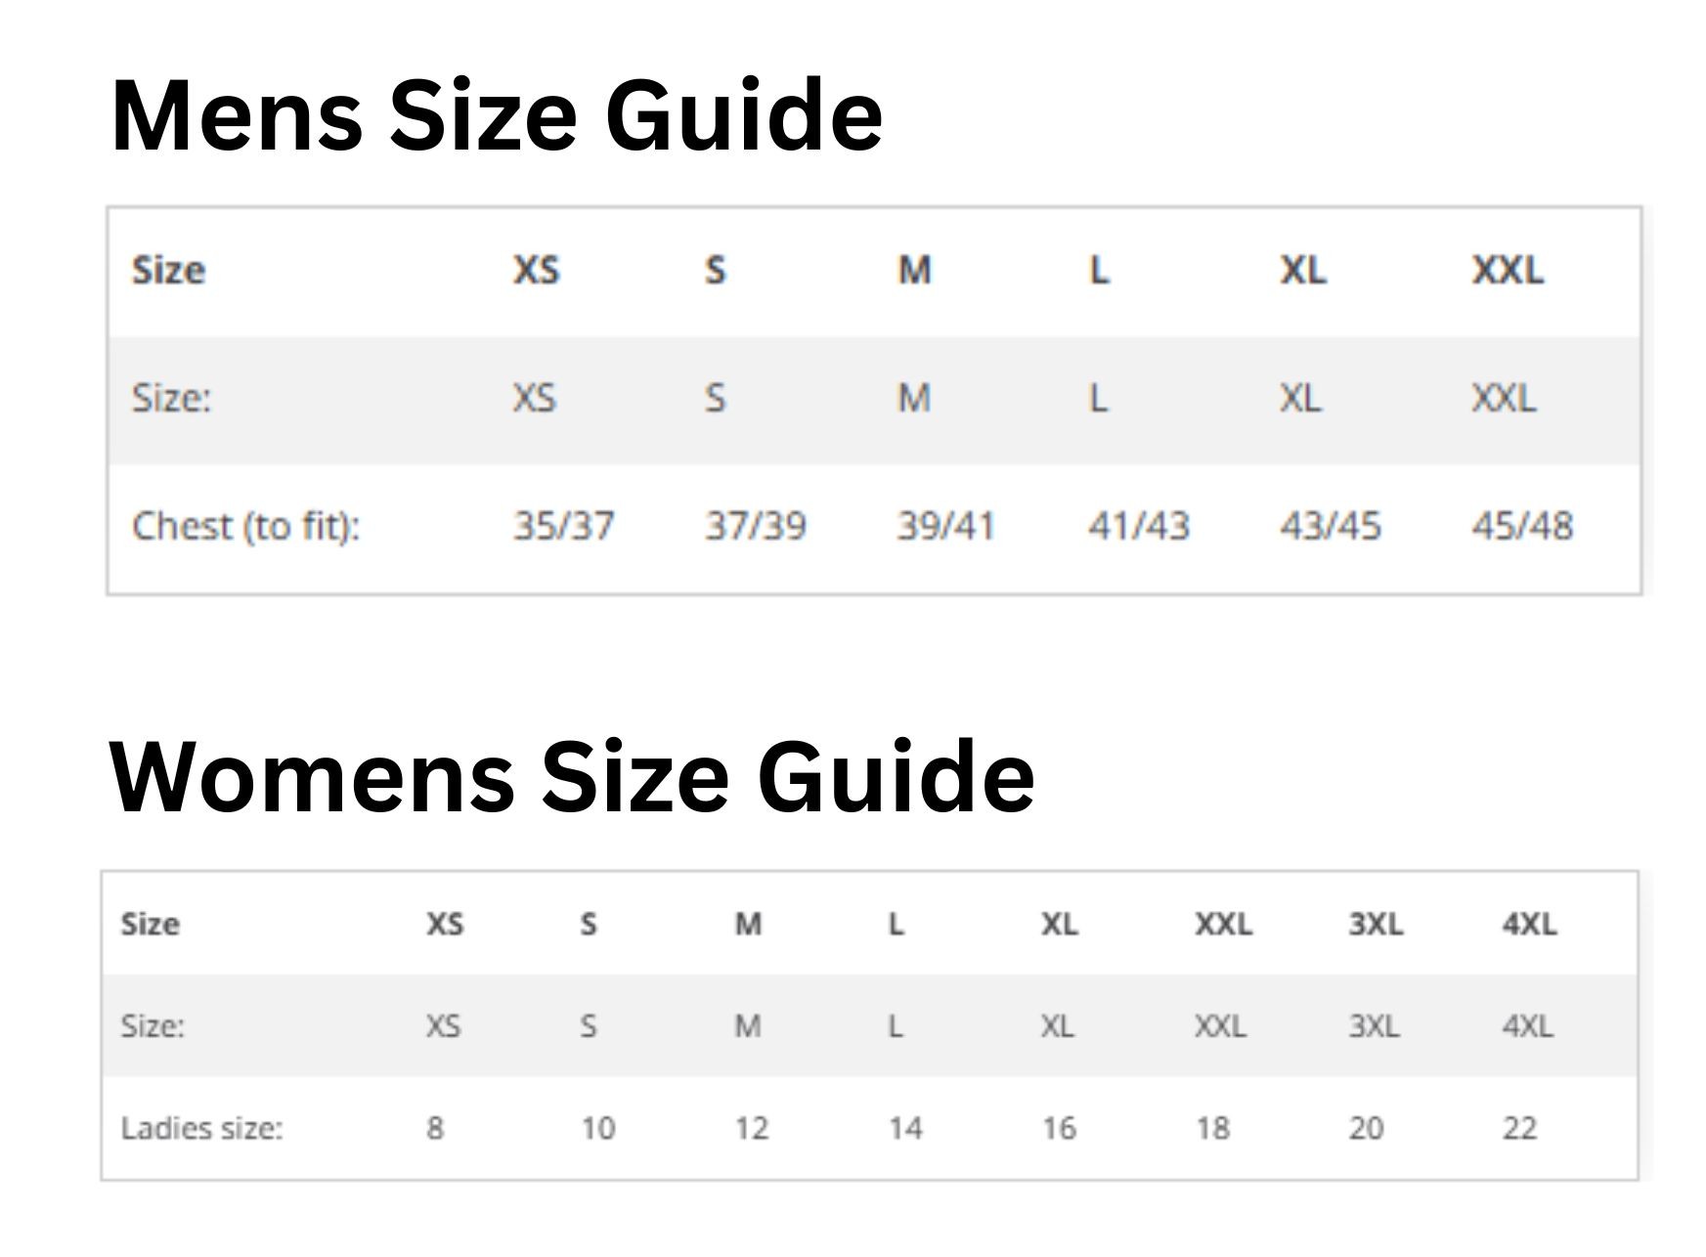Click the Ladies size: row label

(201, 1129)
